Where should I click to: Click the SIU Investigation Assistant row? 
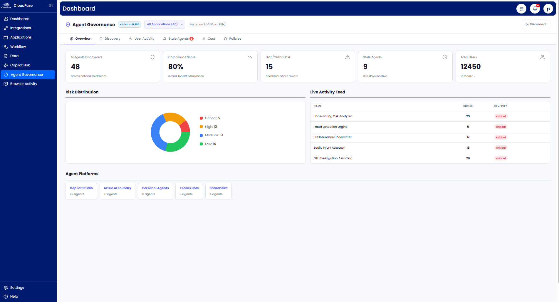(x=430, y=158)
